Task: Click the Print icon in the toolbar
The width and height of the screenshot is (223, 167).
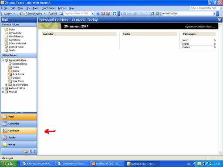Action: [x=19, y=13]
